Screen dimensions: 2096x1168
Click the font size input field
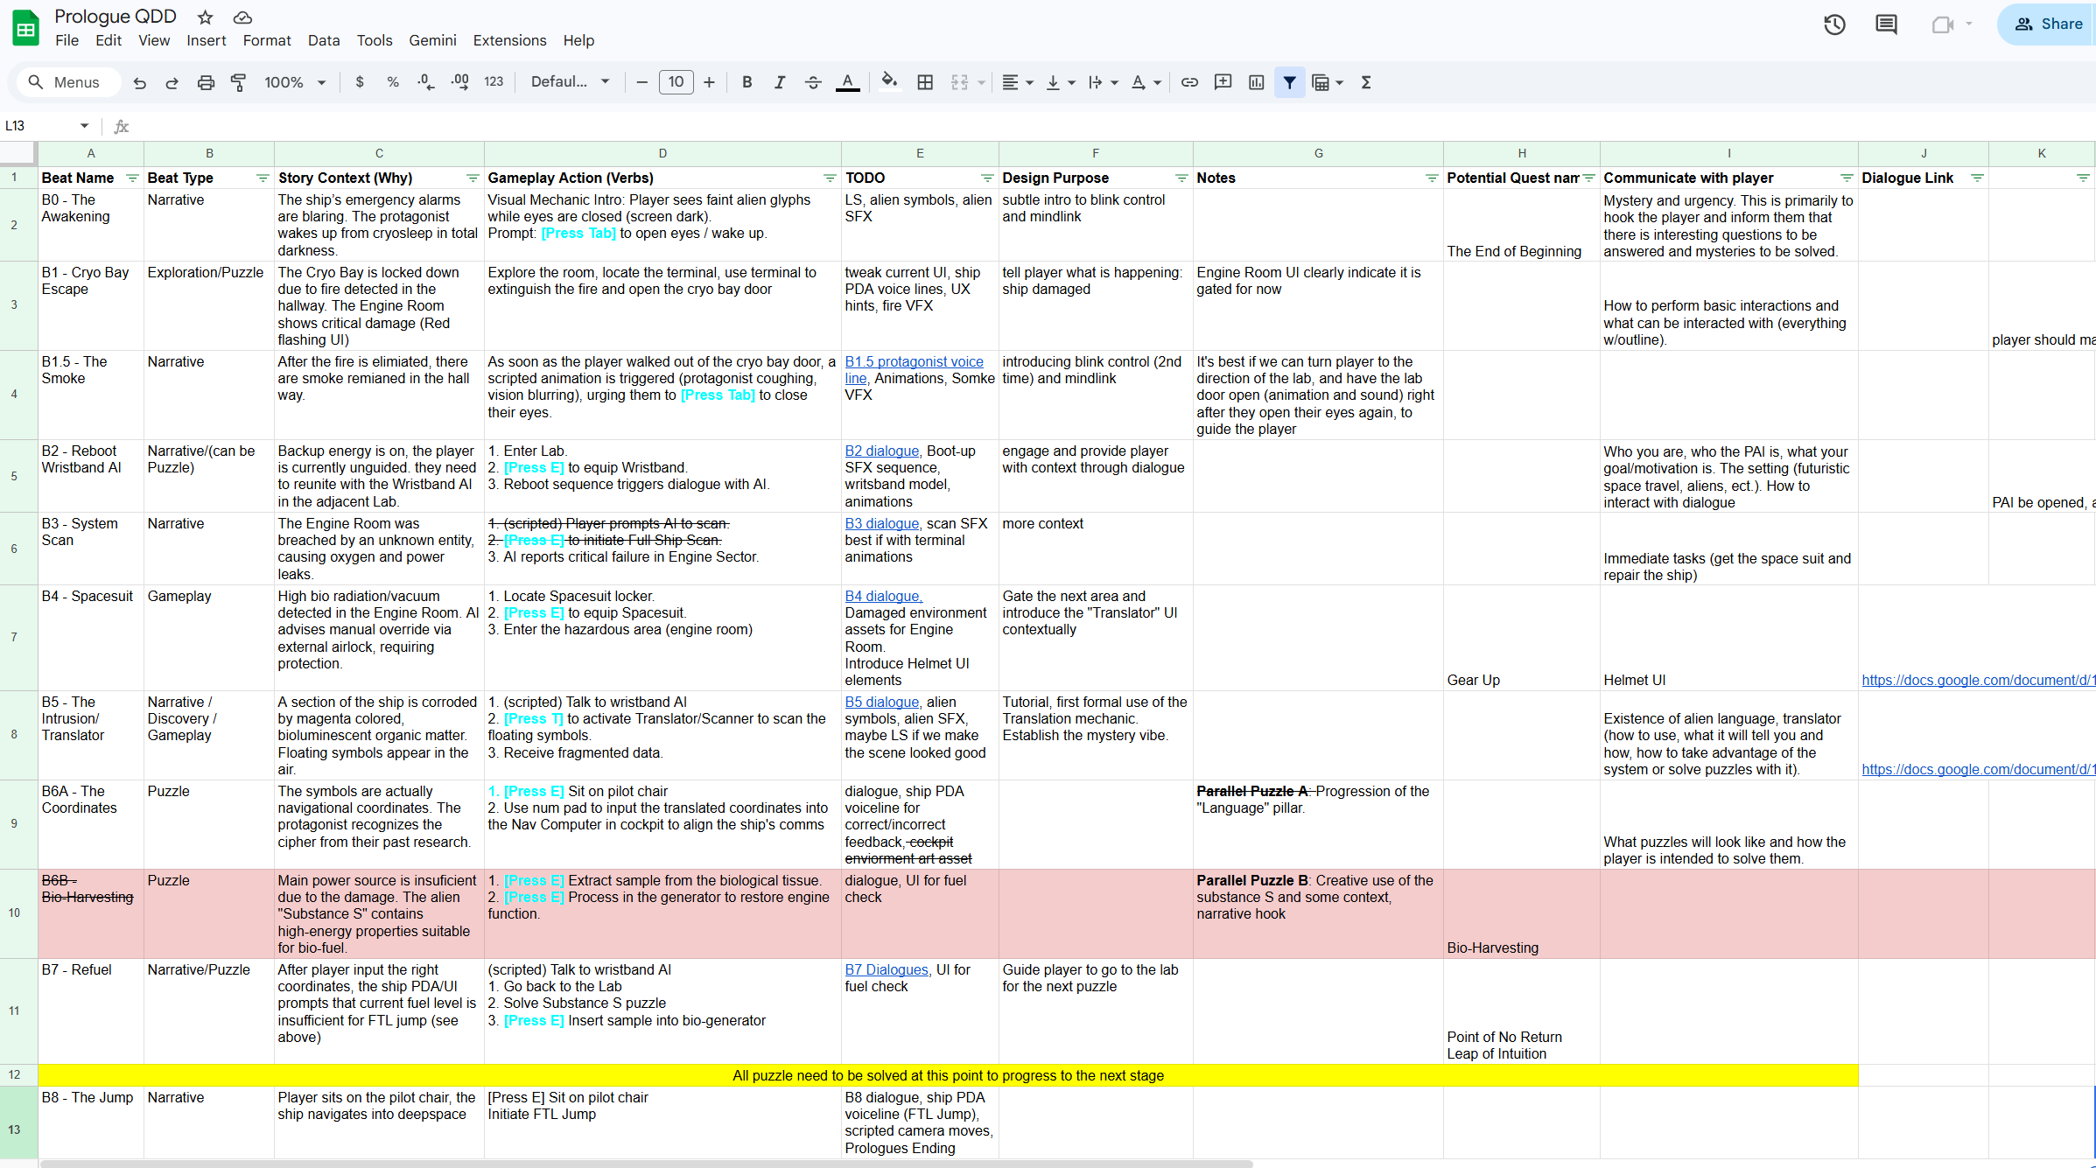(676, 82)
